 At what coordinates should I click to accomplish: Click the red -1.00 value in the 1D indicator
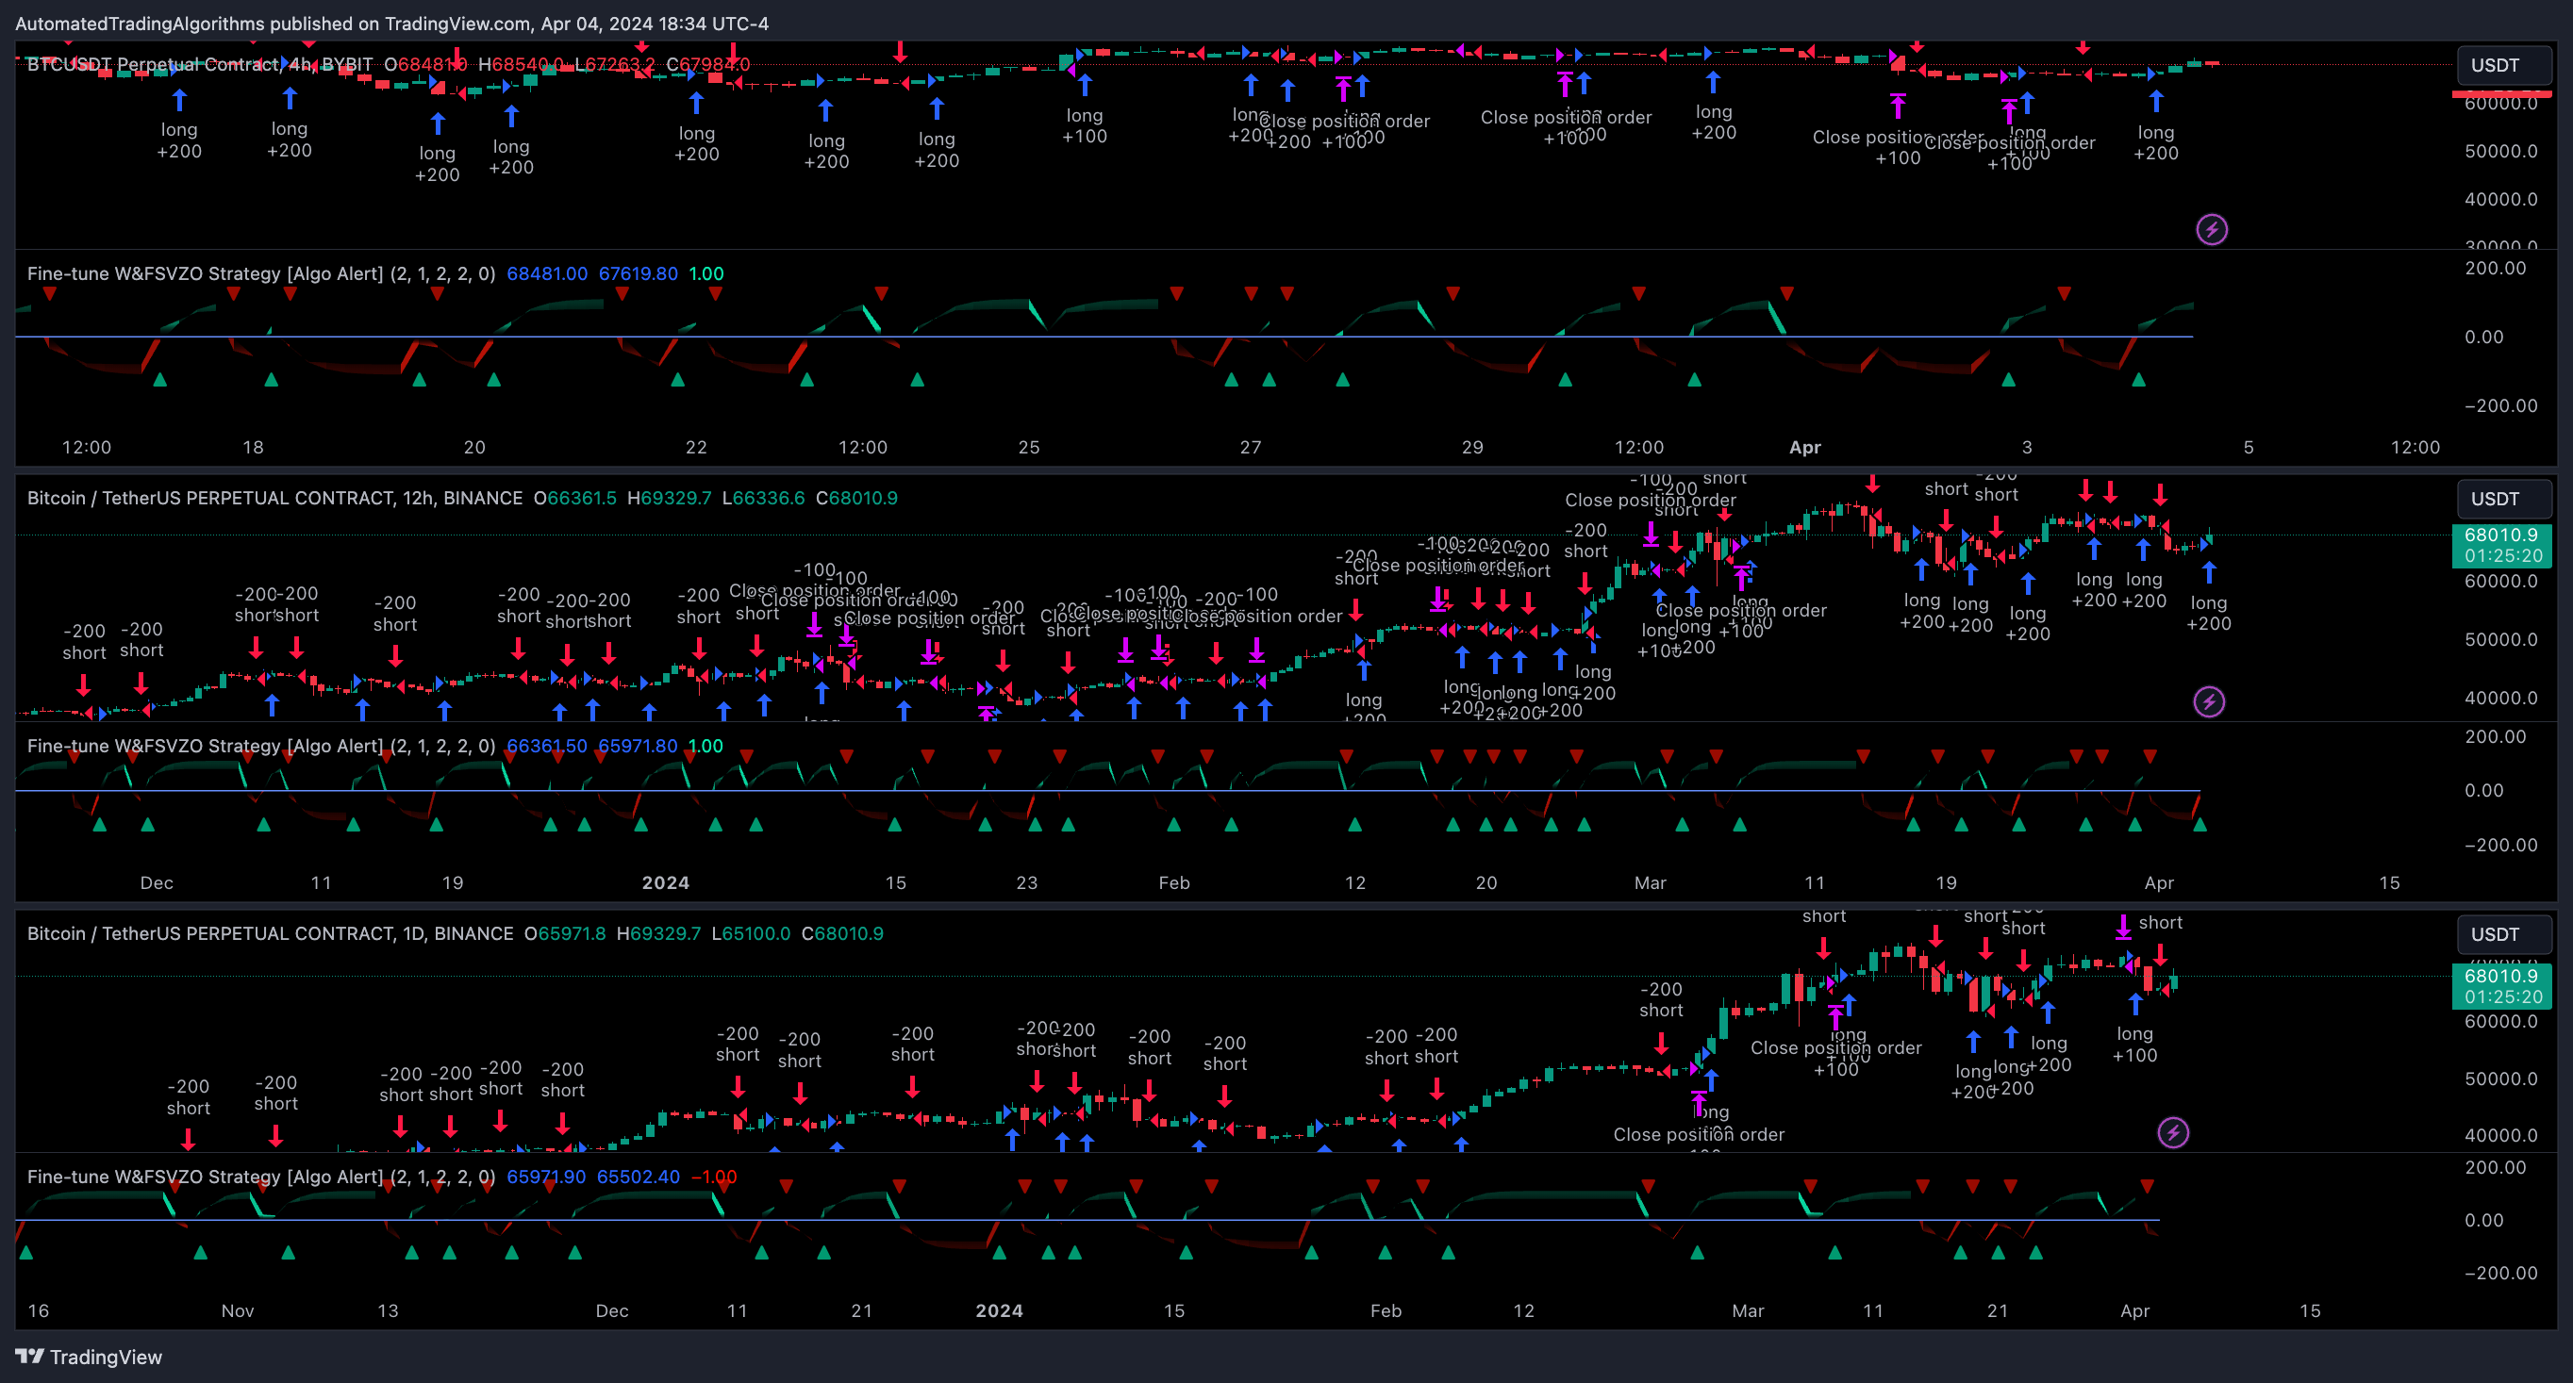(x=714, y=1177)
